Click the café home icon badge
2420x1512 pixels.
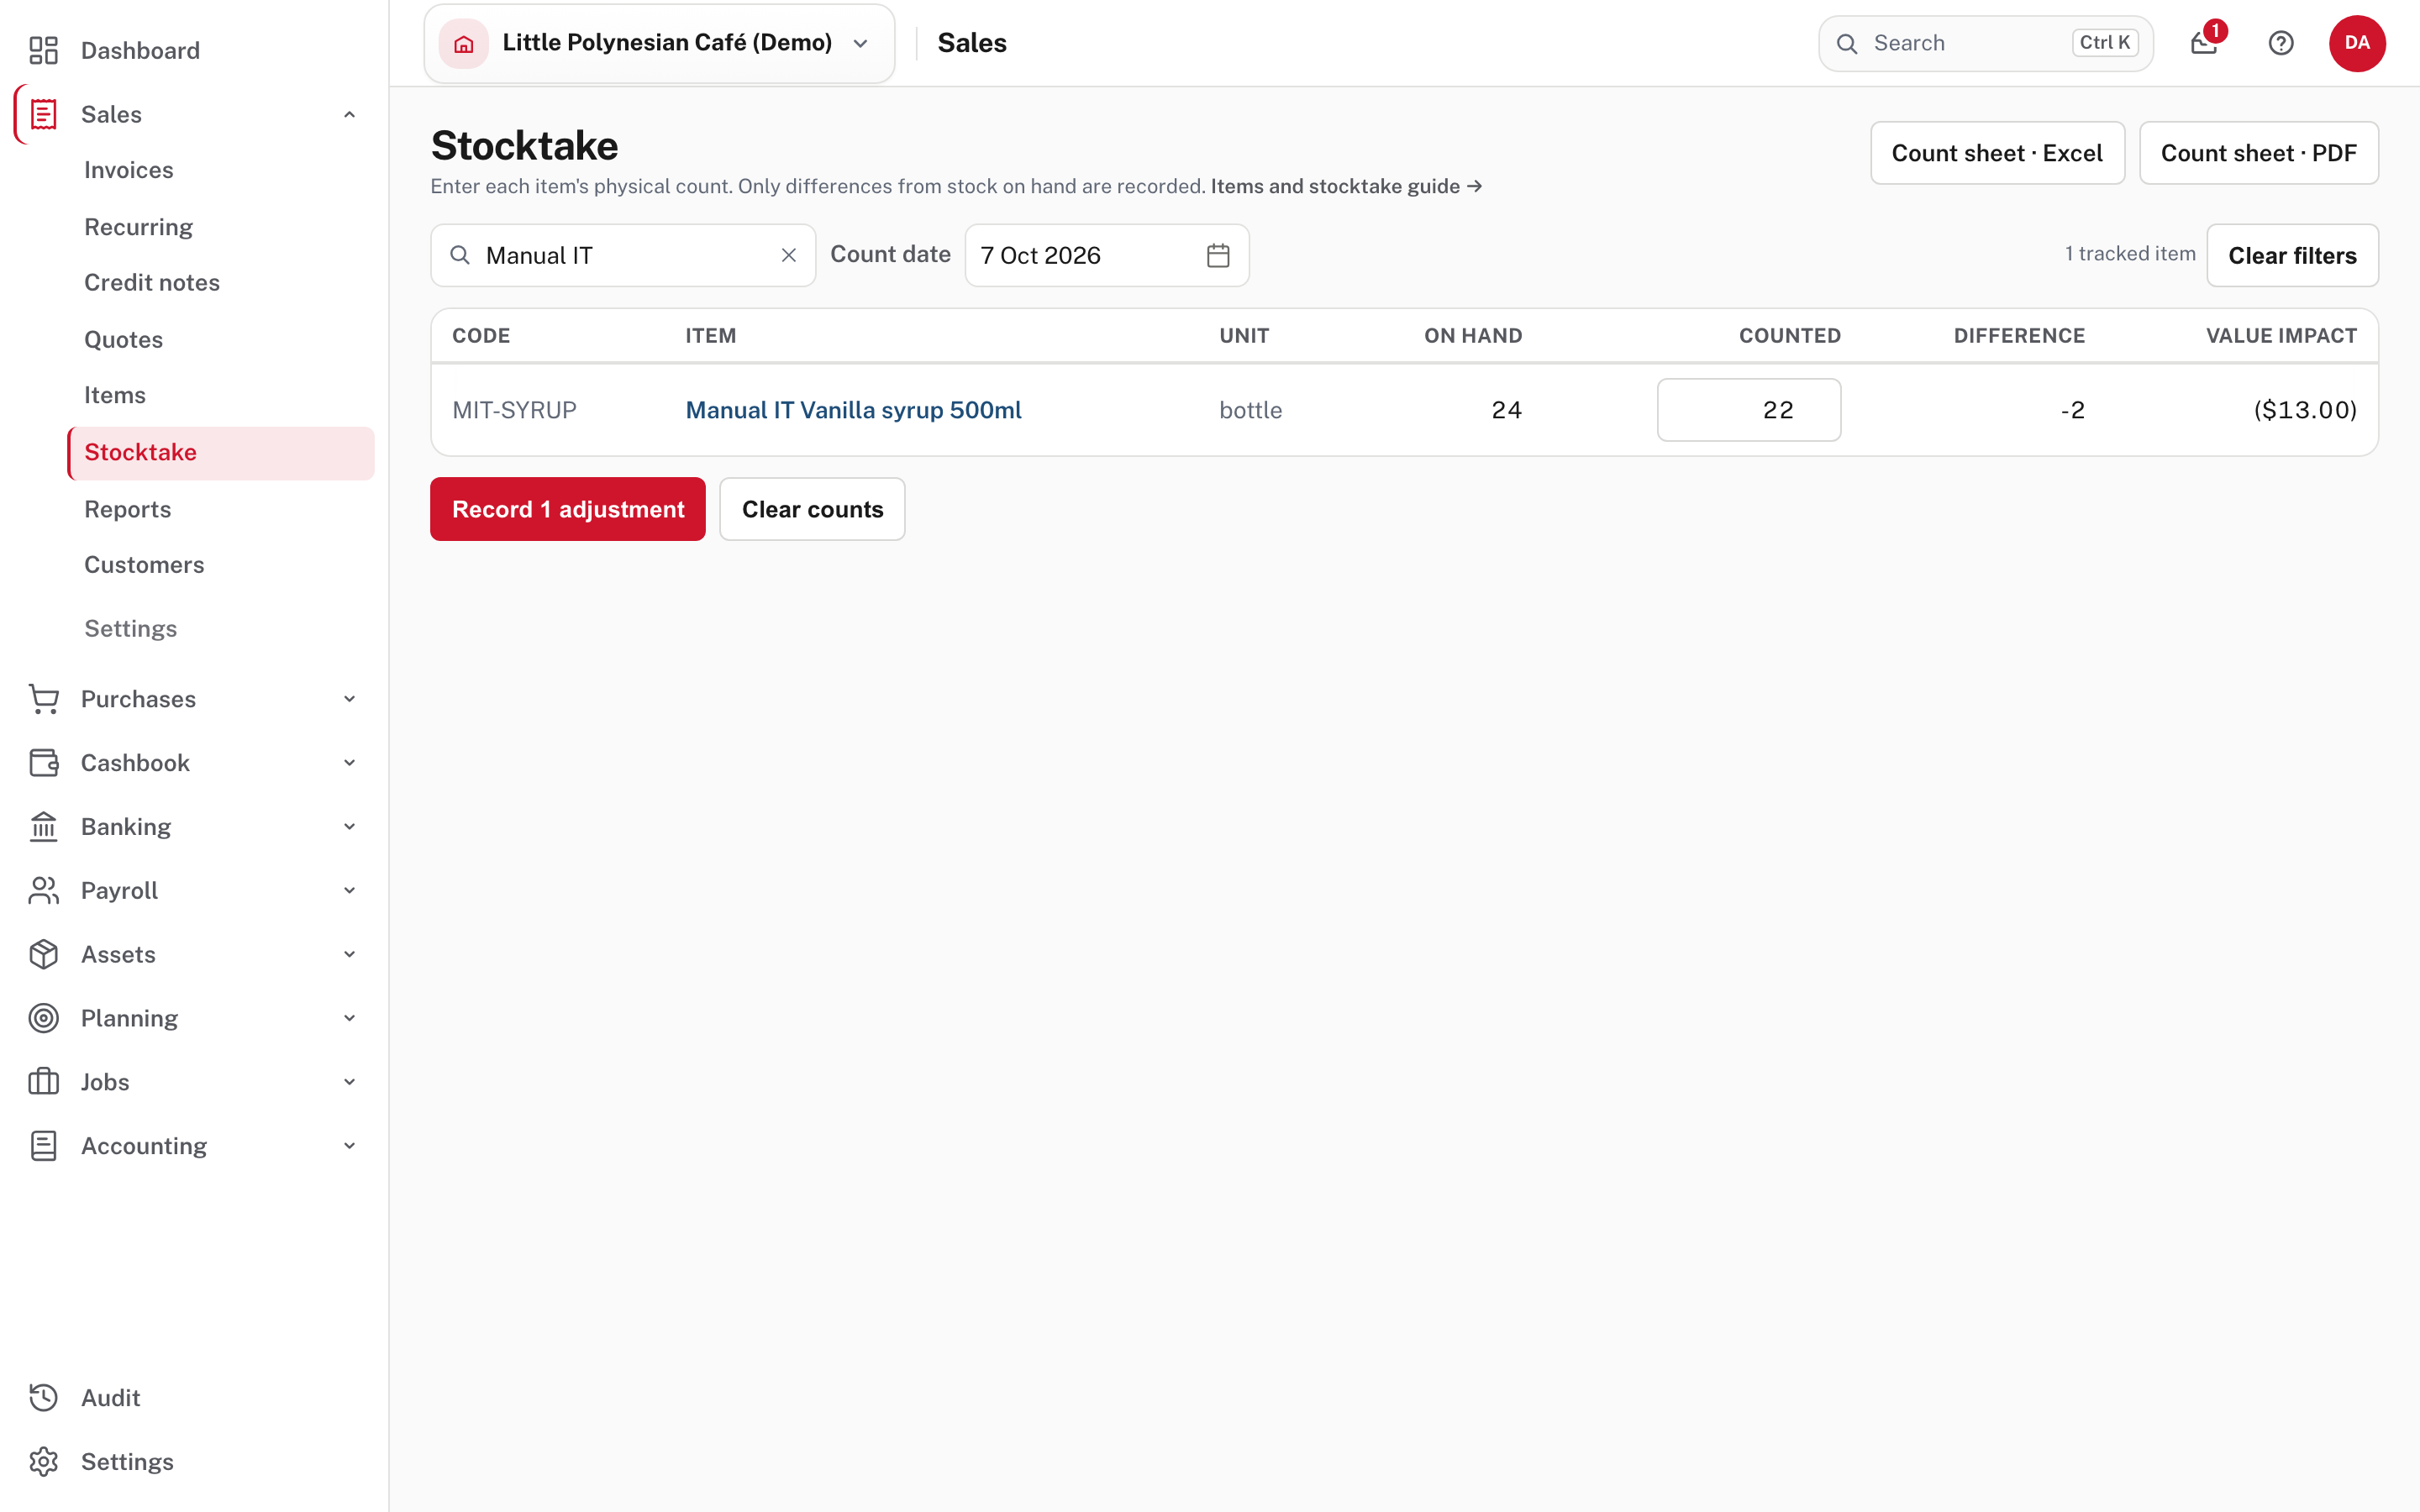464,43
